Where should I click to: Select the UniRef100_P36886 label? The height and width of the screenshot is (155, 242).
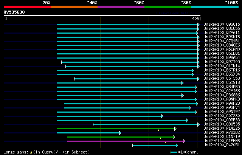pyautogui.click(x=222, y=95)
